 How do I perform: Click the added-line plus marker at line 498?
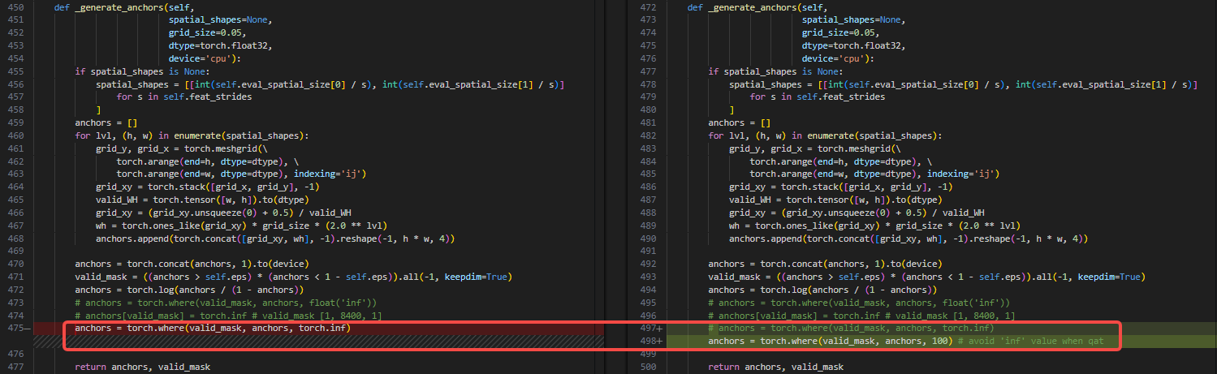pos(658,342)
